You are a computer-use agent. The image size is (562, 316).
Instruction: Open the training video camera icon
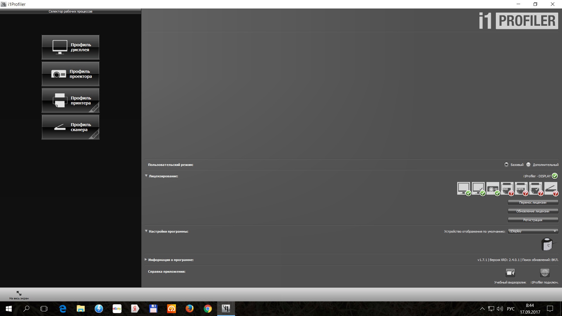click(510, 273)
